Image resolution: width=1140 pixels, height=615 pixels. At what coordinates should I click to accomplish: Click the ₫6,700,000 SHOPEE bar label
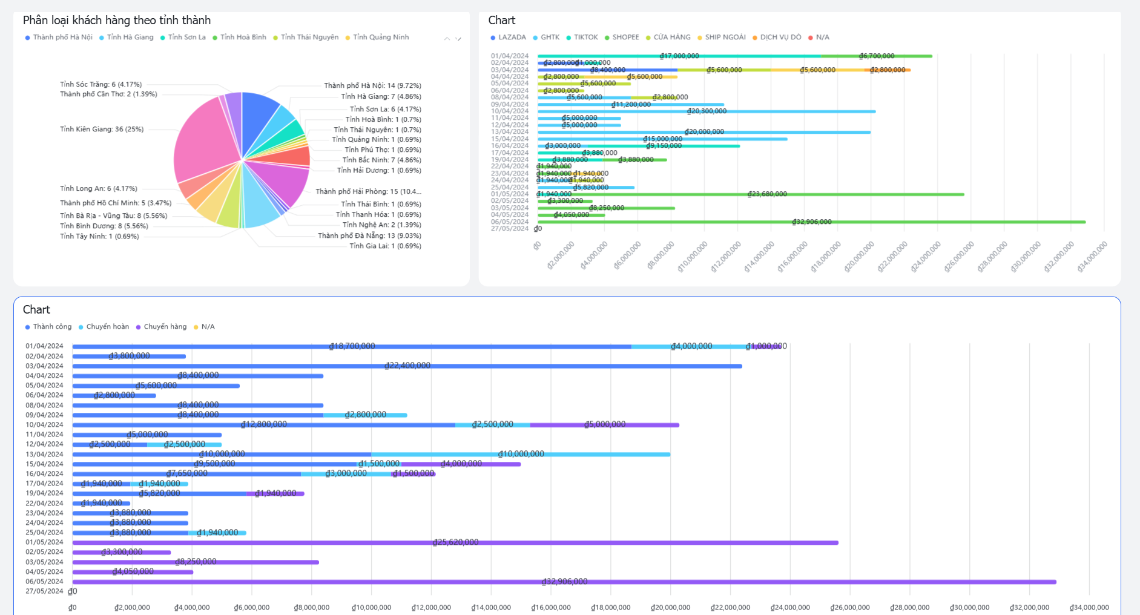(x=876, y=56)
